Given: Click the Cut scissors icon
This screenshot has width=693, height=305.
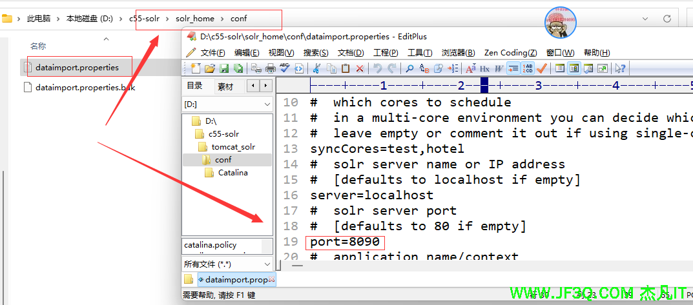Looking at the screenshot, I should 316,68.
